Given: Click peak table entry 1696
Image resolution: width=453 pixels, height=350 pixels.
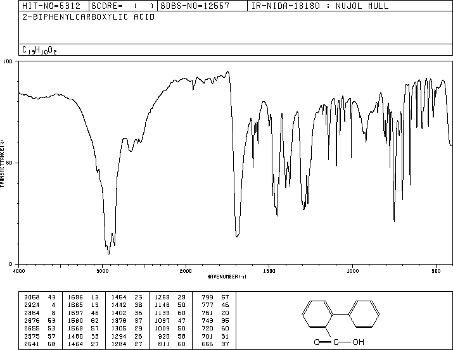Looking at the screenshot, I should (75, 297).
